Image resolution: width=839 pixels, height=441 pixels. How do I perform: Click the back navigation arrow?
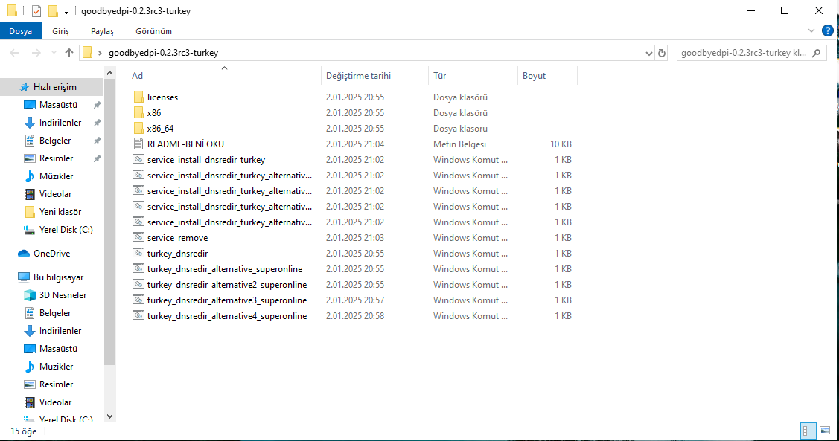(14, 52)
